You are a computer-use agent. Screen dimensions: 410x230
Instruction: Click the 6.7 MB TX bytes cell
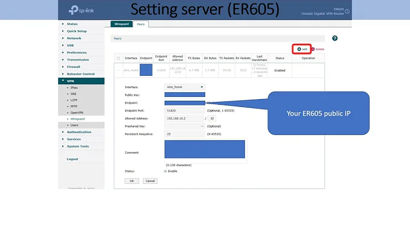[194, 70]
